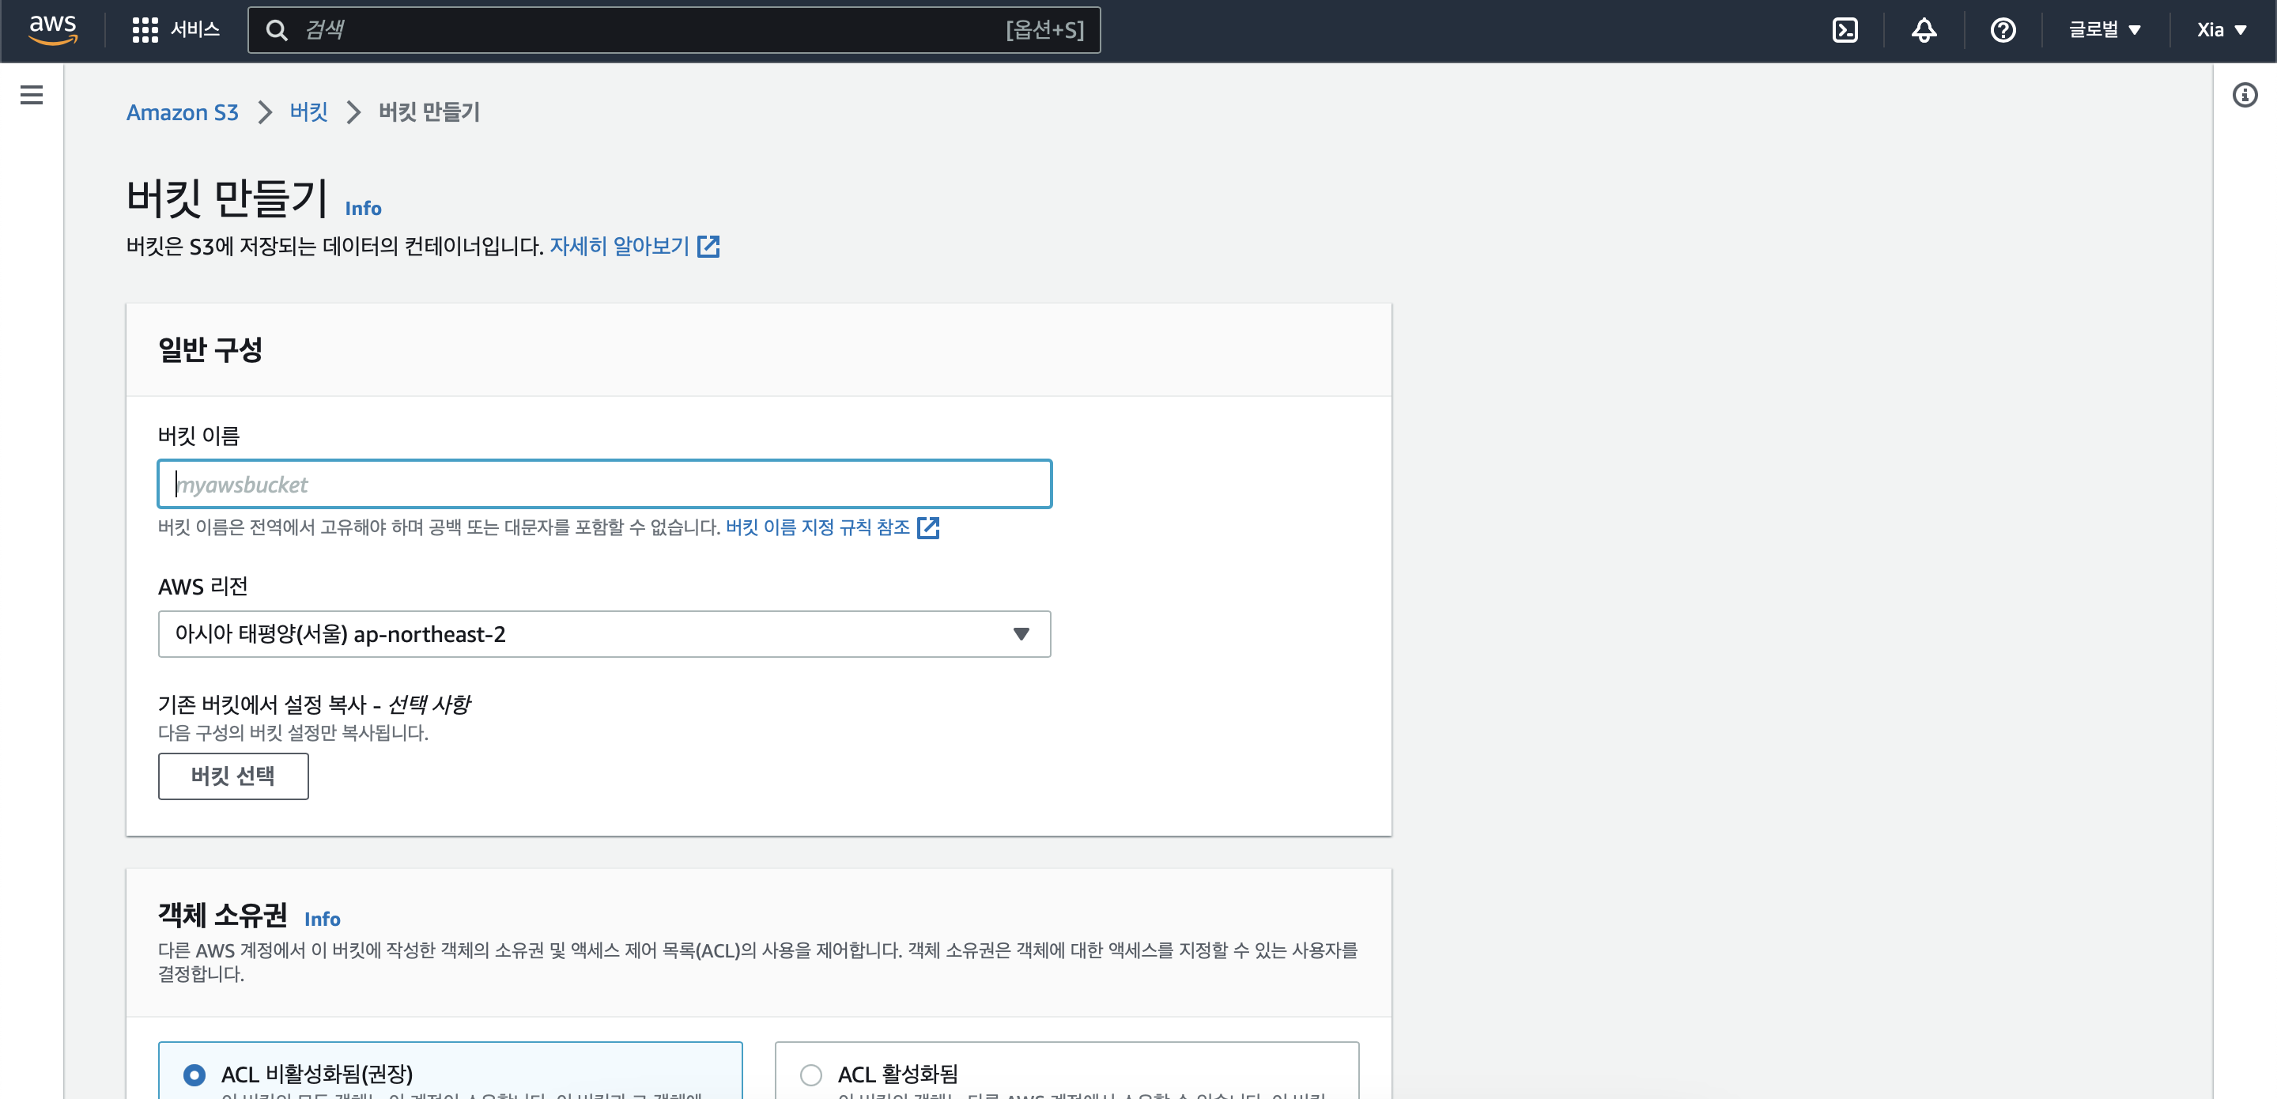Navigate to 버킷 breadcrumb link
Image resolution: width=2277 pixels, height=1099 pixels.
coord(308,112)
